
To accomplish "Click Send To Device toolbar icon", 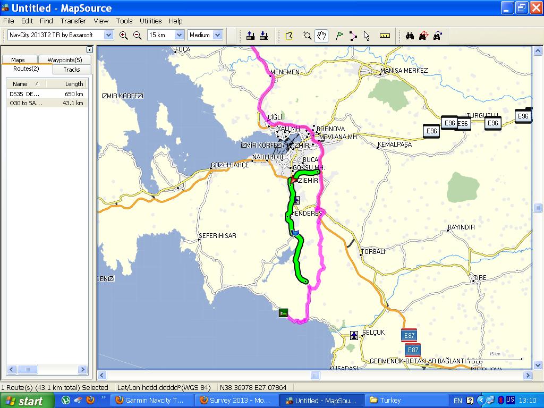I will [x=251, y=36].
